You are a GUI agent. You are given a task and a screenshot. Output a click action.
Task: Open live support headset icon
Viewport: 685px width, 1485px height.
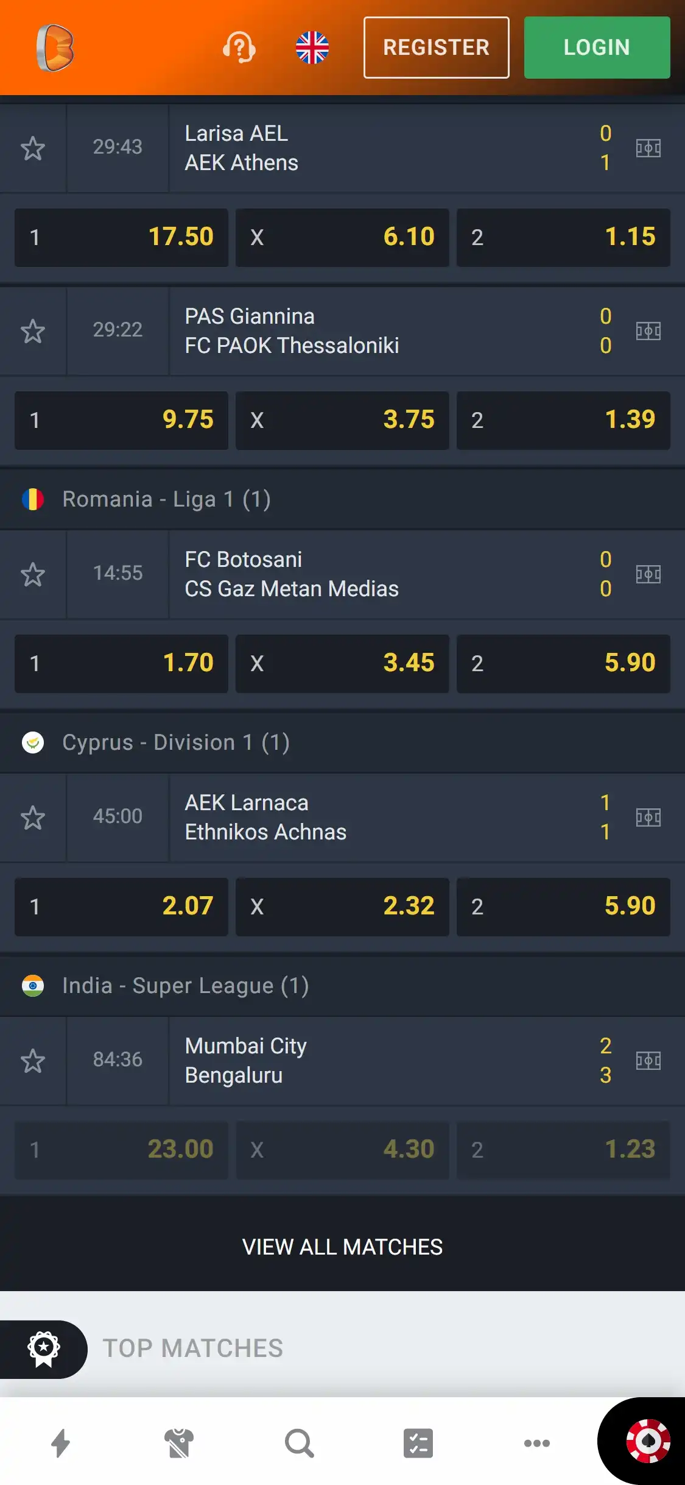tap(239, 48)
